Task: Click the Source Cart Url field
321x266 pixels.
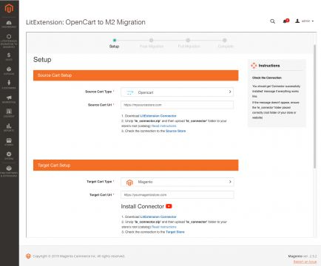Action: click(177, 105)
